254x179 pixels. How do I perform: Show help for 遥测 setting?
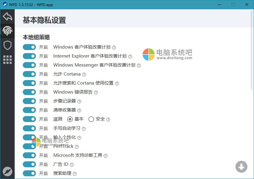click(x=108, y=120)
